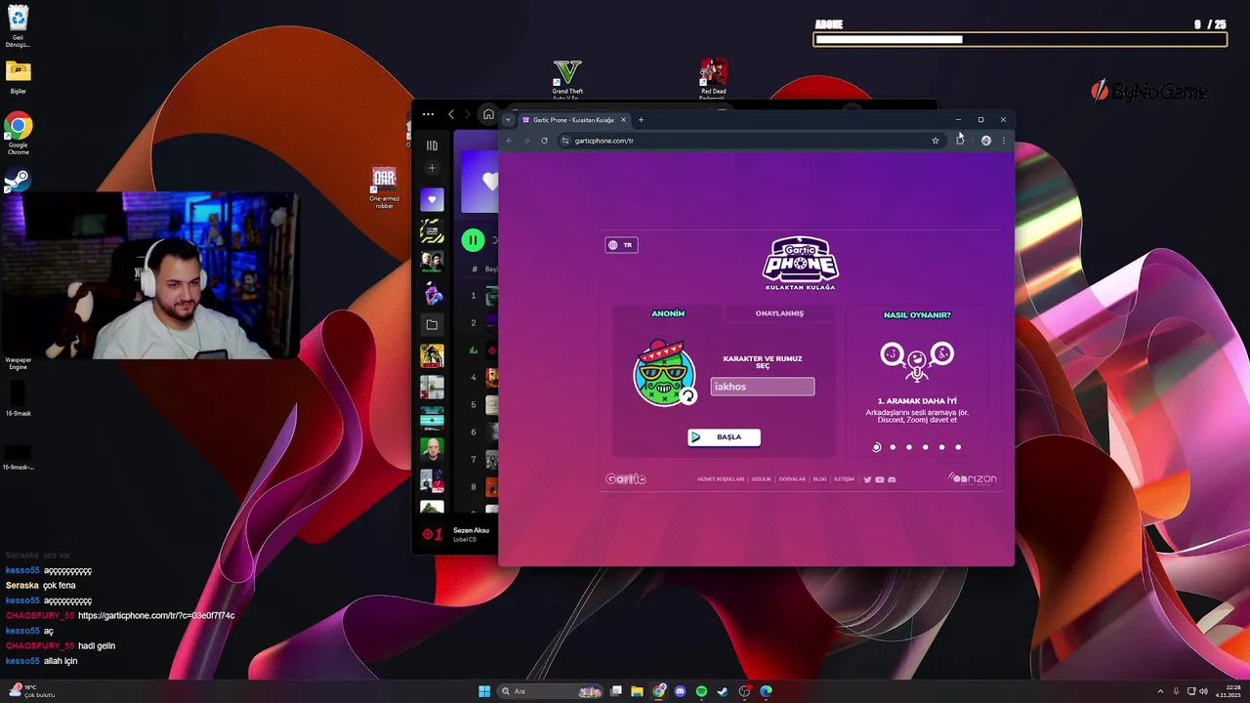Open Spotify's three-dot menu
The width and height of the screenshot is (1250, 703).
[x=428, y=114]
